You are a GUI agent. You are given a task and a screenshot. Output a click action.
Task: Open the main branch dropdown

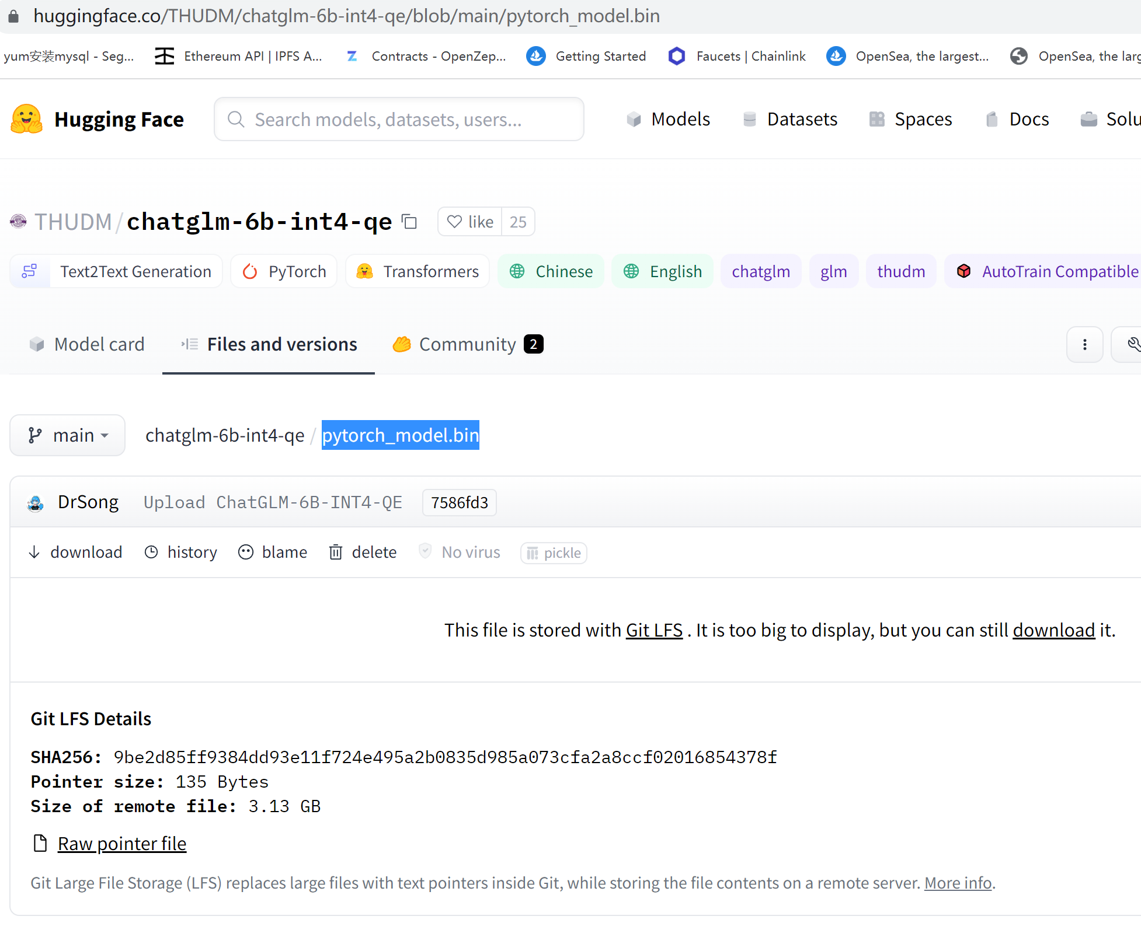(68, 435)
